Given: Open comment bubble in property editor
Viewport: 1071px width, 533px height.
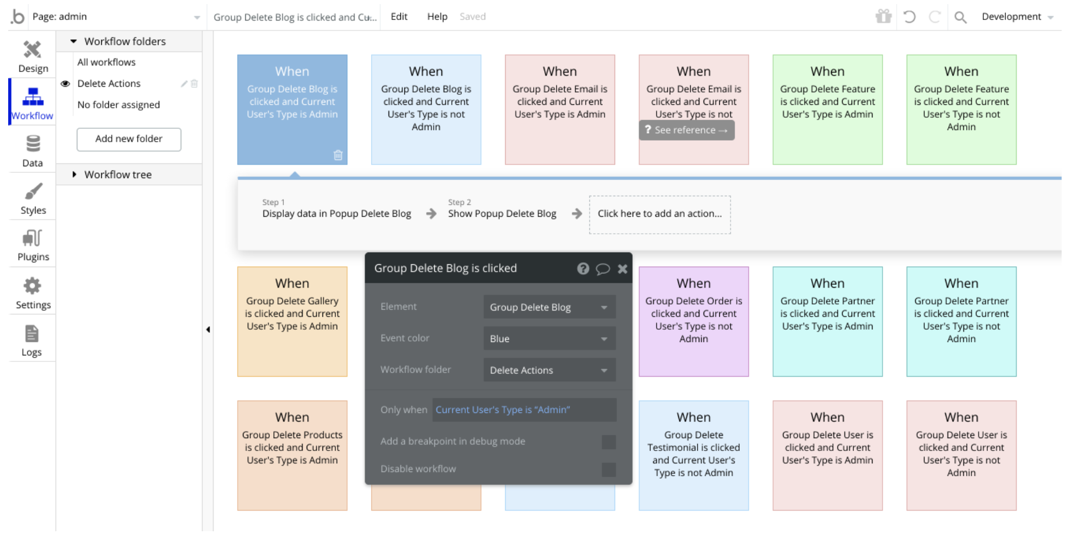Looking at the screenshot, I should click(x=602, y=269).
